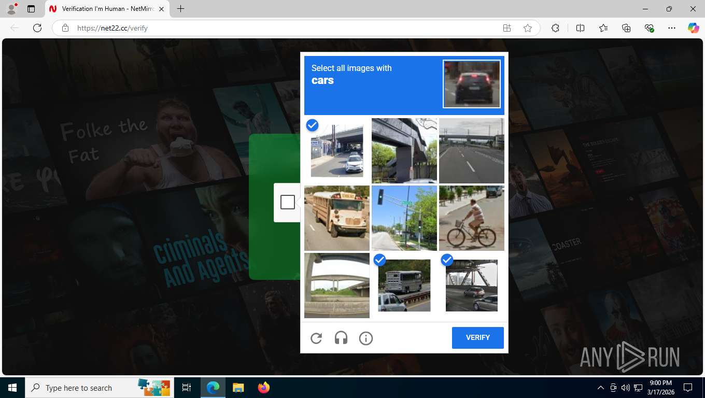The width and height of the screenshot is (705, 398).
Task: Click the taskbar search box
Action: click(98, 388)
